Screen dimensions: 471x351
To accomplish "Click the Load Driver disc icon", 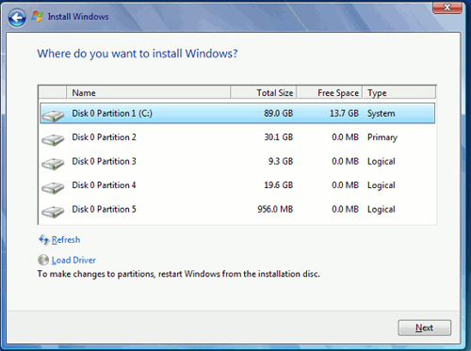I will tap(43, 260).
